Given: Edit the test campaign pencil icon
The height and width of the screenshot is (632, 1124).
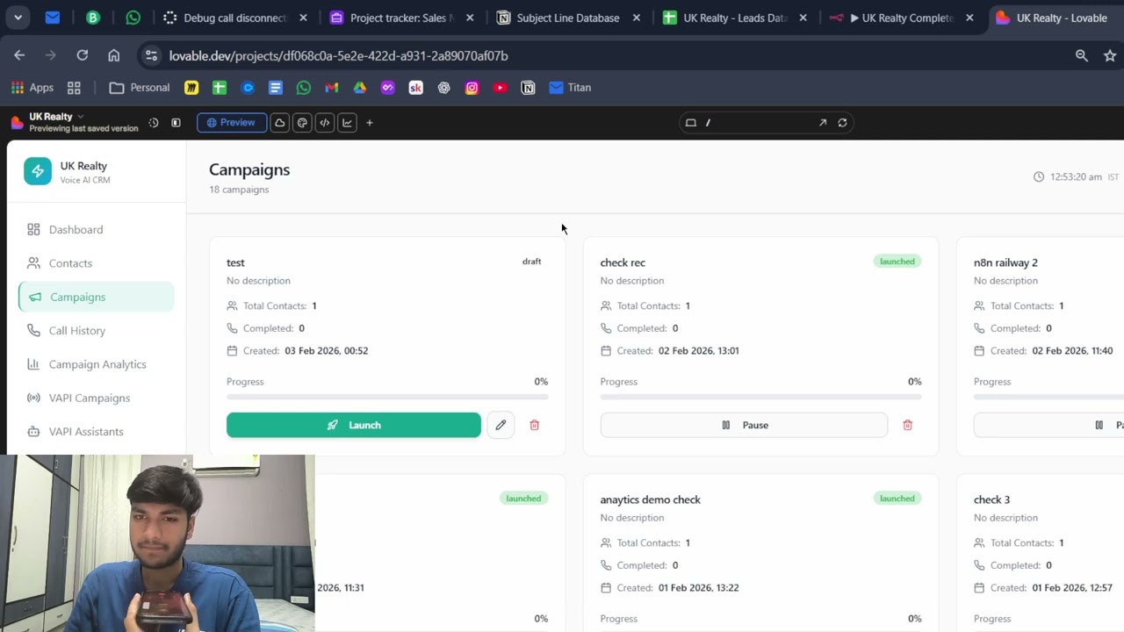Looking at the screenshot, I should tap(501, 425).
